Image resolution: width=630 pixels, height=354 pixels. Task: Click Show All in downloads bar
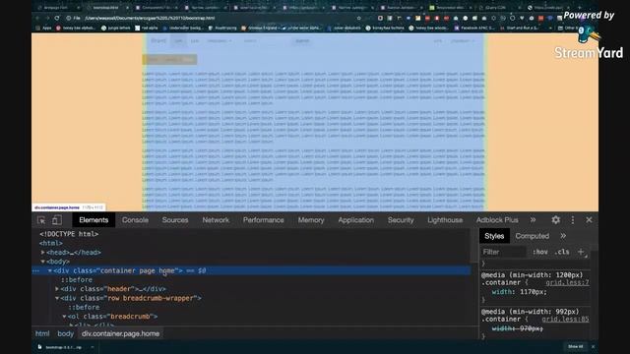click(x=575, y=347)
